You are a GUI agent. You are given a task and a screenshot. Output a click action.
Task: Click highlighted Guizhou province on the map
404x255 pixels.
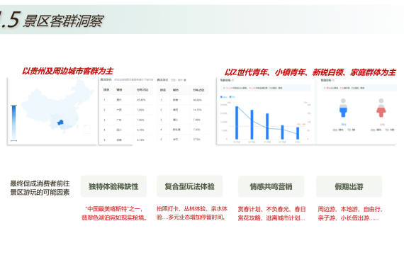(x=60, y=122)
